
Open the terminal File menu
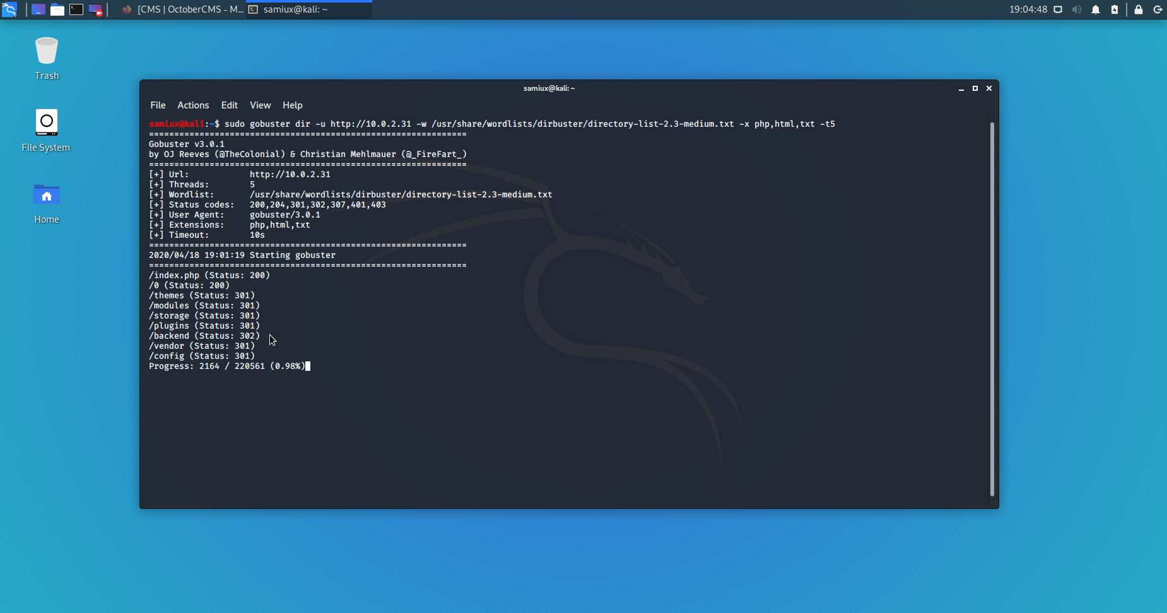[x=158, y=105]
